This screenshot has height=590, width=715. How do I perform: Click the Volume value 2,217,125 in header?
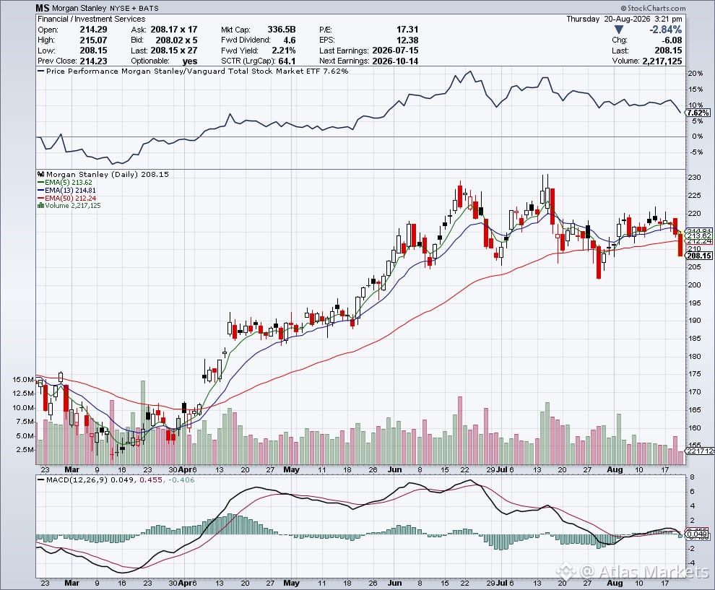pos(662,61)
